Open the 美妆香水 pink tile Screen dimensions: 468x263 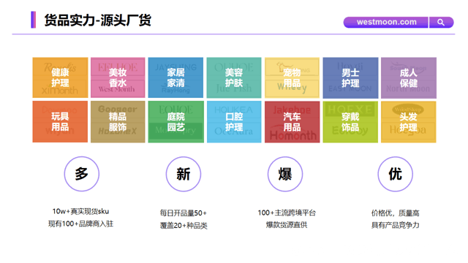pos(118,77)
